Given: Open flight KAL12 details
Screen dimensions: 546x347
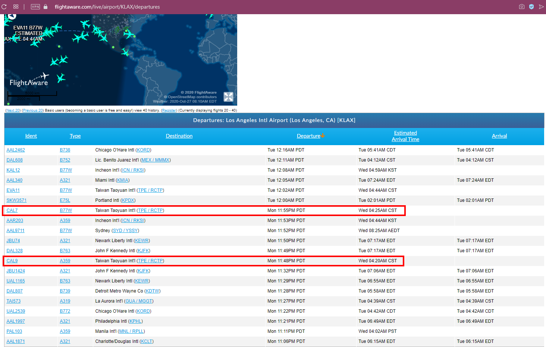Looking at the screenshot, I should tap(13, 170).
